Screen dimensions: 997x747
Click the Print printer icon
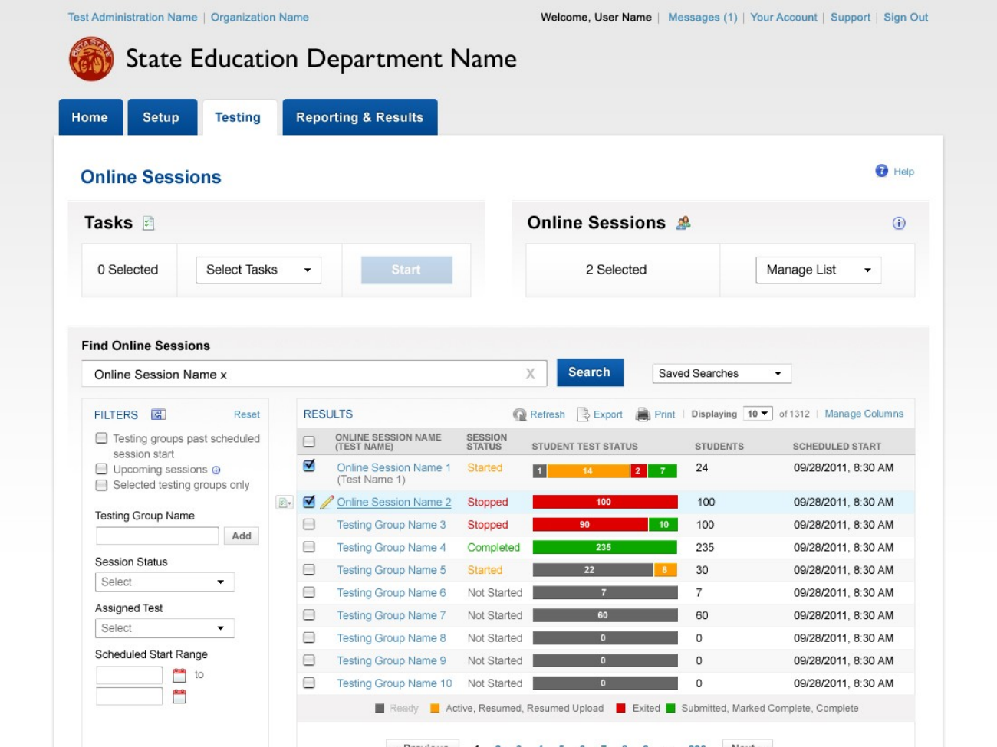tap(643, 414)
